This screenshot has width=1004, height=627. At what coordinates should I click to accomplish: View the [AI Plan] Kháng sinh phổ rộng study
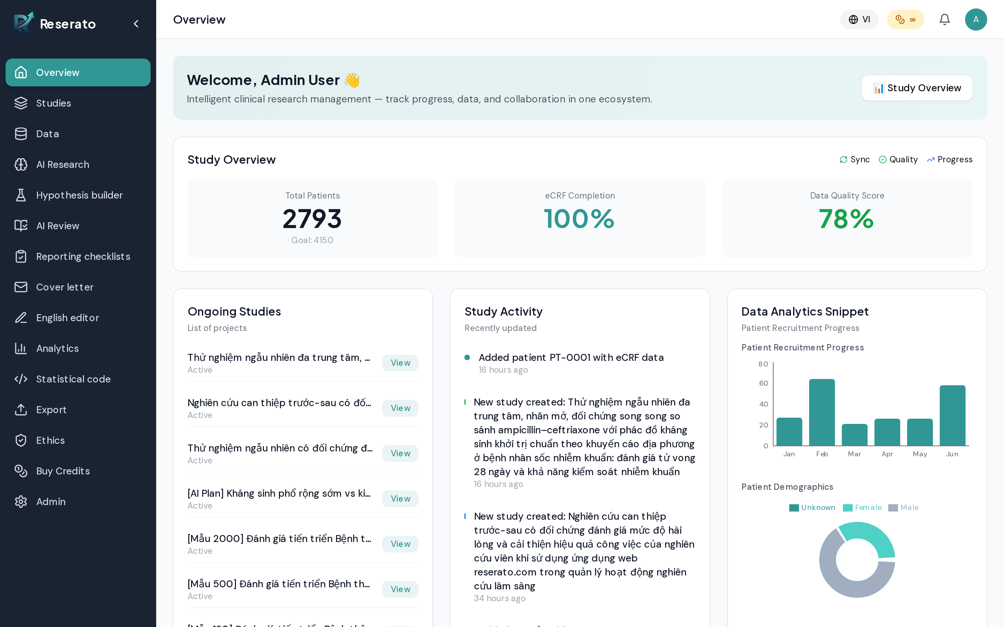[x=400, y=498]
